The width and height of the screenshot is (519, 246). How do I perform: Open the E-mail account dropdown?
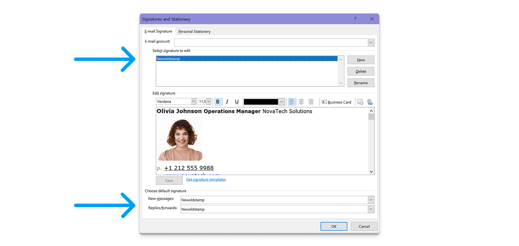pos(371,42)
